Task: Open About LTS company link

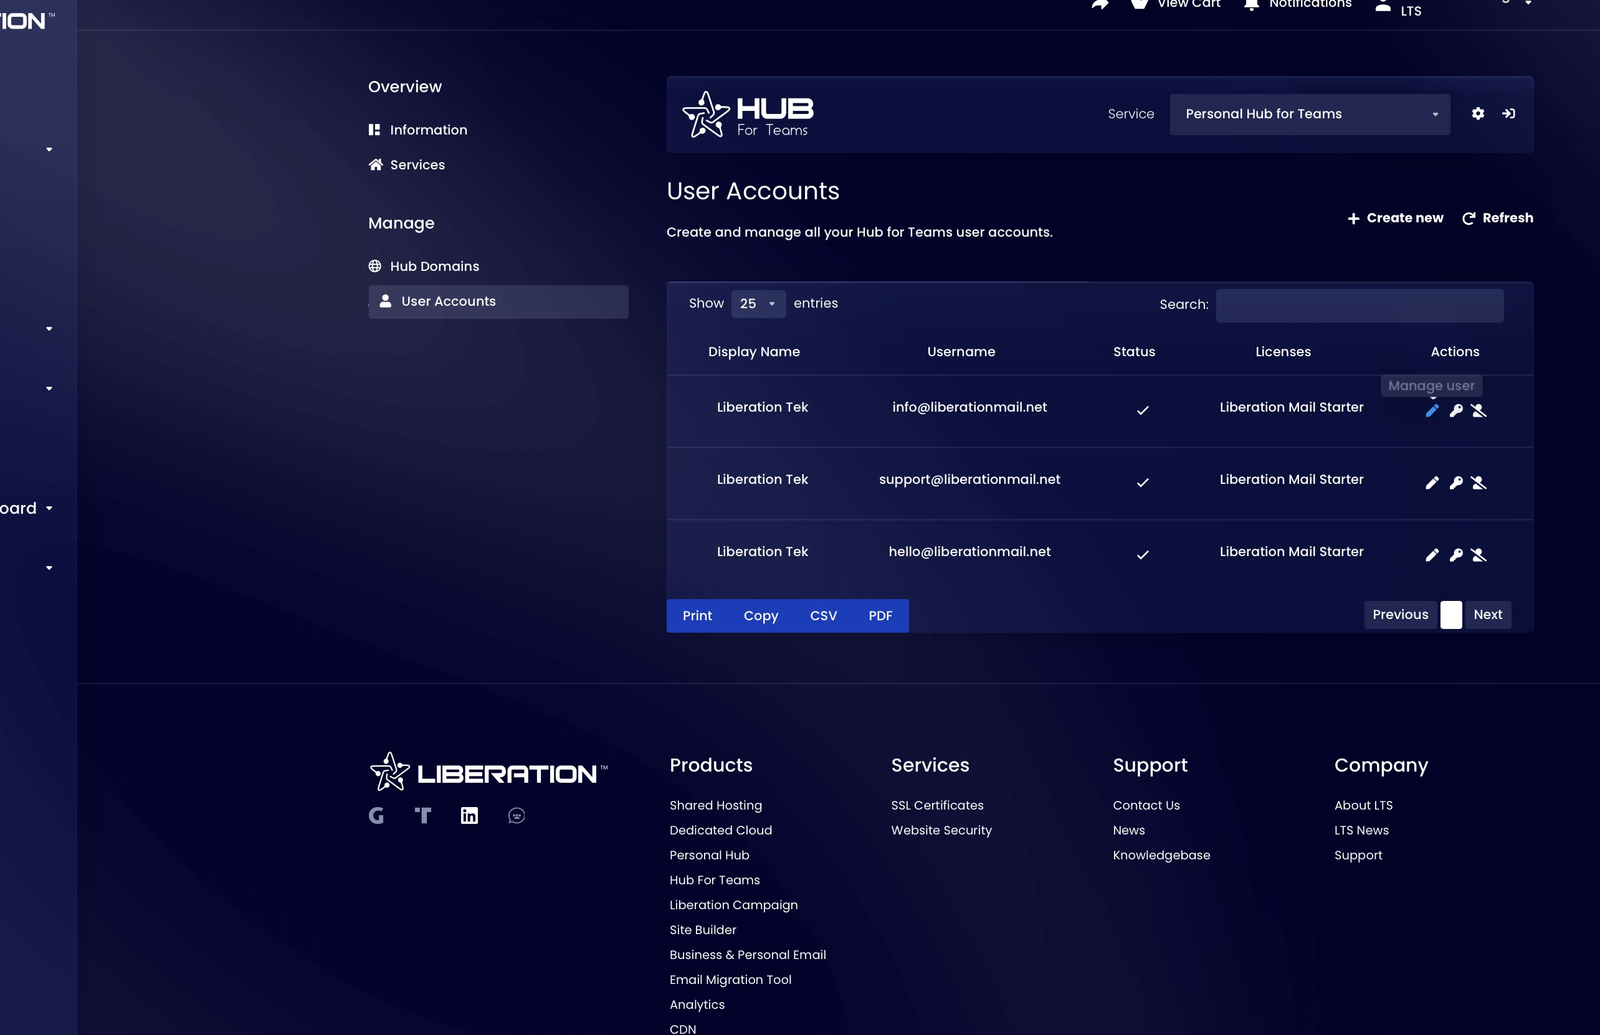Action: 1363,805
